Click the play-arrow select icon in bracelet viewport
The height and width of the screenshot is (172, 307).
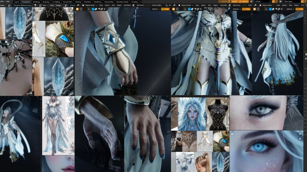[89, 9]
